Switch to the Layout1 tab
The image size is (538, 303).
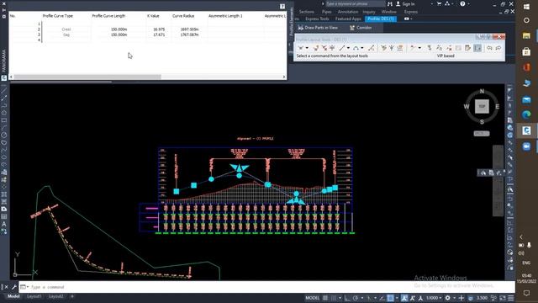coord(34,296)
